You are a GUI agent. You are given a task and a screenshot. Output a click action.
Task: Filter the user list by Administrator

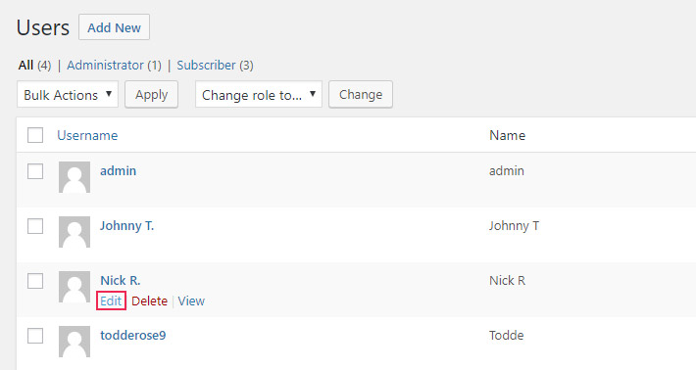click(x=105, y=66)
